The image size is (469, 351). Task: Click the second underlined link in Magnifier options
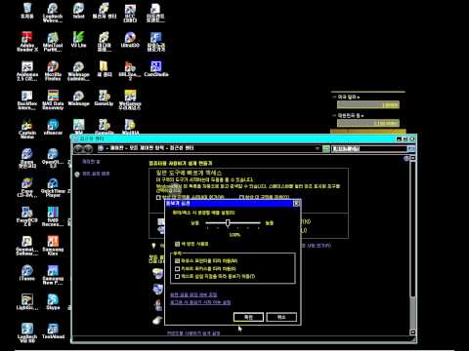(x=200, y=302)
